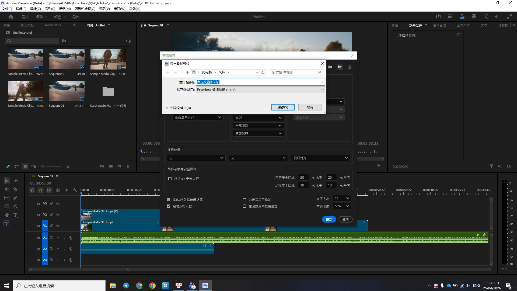
Task: Select the Selection arrow tool
Action: (7, 181)
